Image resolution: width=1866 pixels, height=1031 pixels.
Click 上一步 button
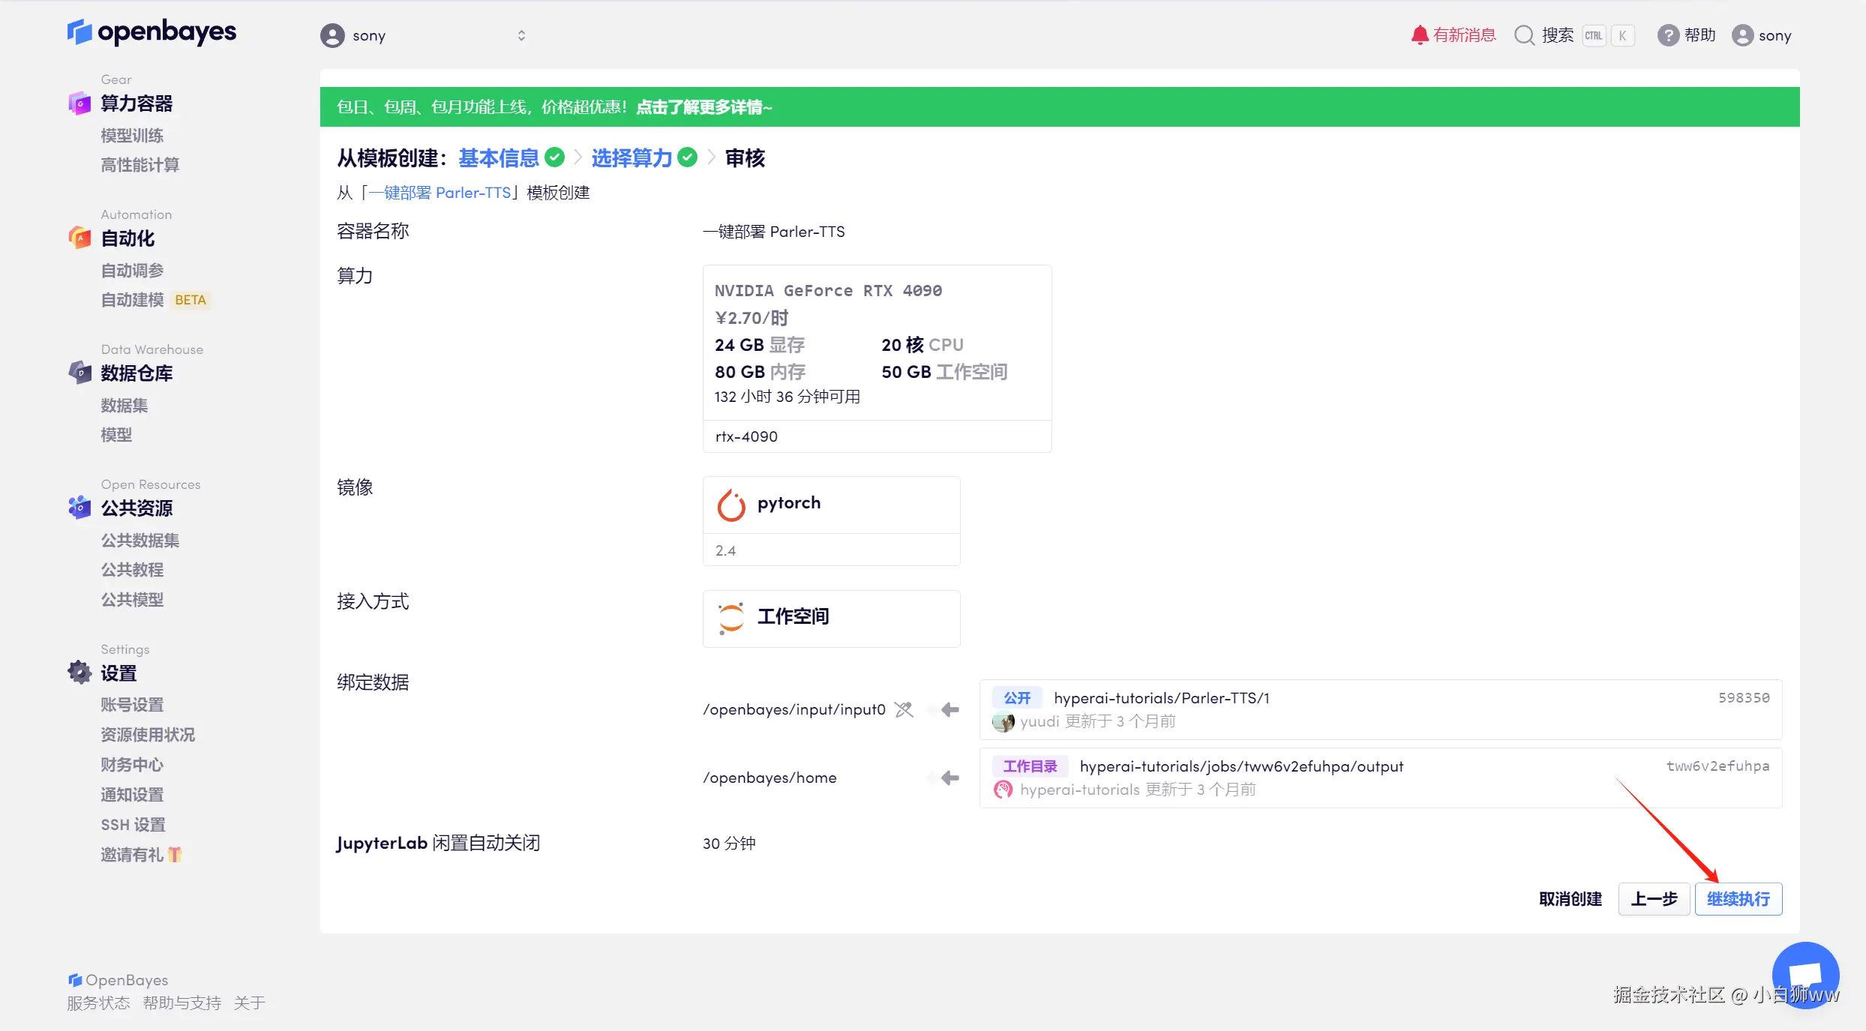coord(1654,898)
